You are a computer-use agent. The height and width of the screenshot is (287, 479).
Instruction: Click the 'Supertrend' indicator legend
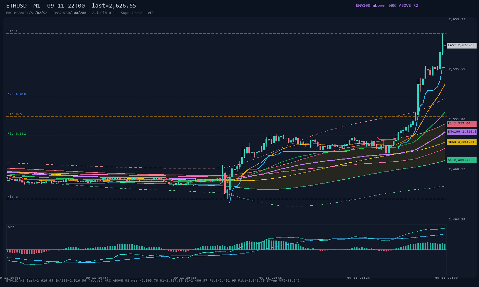[131, 13]
